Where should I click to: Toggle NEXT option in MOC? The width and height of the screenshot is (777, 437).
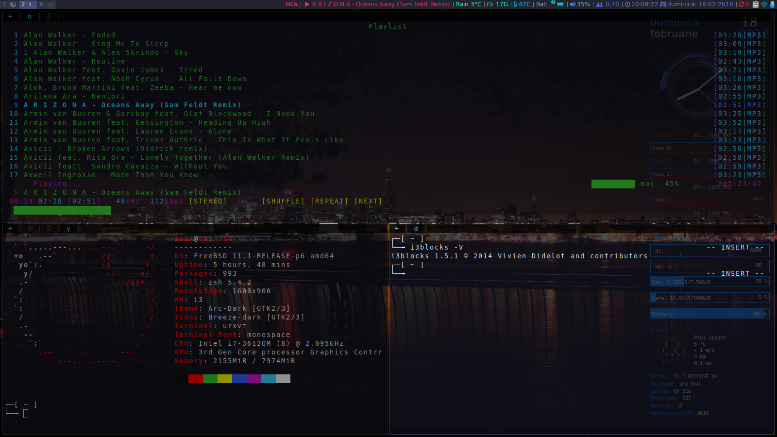368,201
